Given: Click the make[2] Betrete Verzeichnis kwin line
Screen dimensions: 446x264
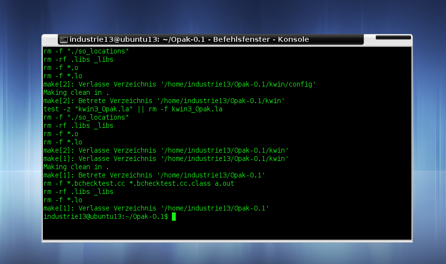Looking at the screenshot, I should click(x=164, y=101).
